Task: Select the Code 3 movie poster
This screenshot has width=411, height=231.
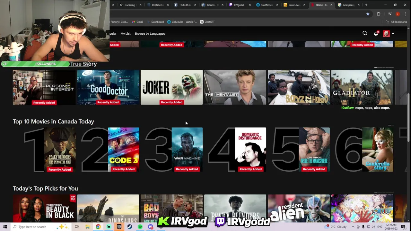Action: coord(124,150)
